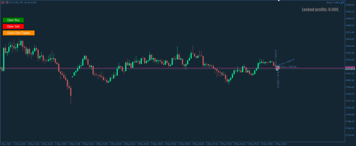
Task: Click the Depth of Market icon
Action: tap(8, 2)
